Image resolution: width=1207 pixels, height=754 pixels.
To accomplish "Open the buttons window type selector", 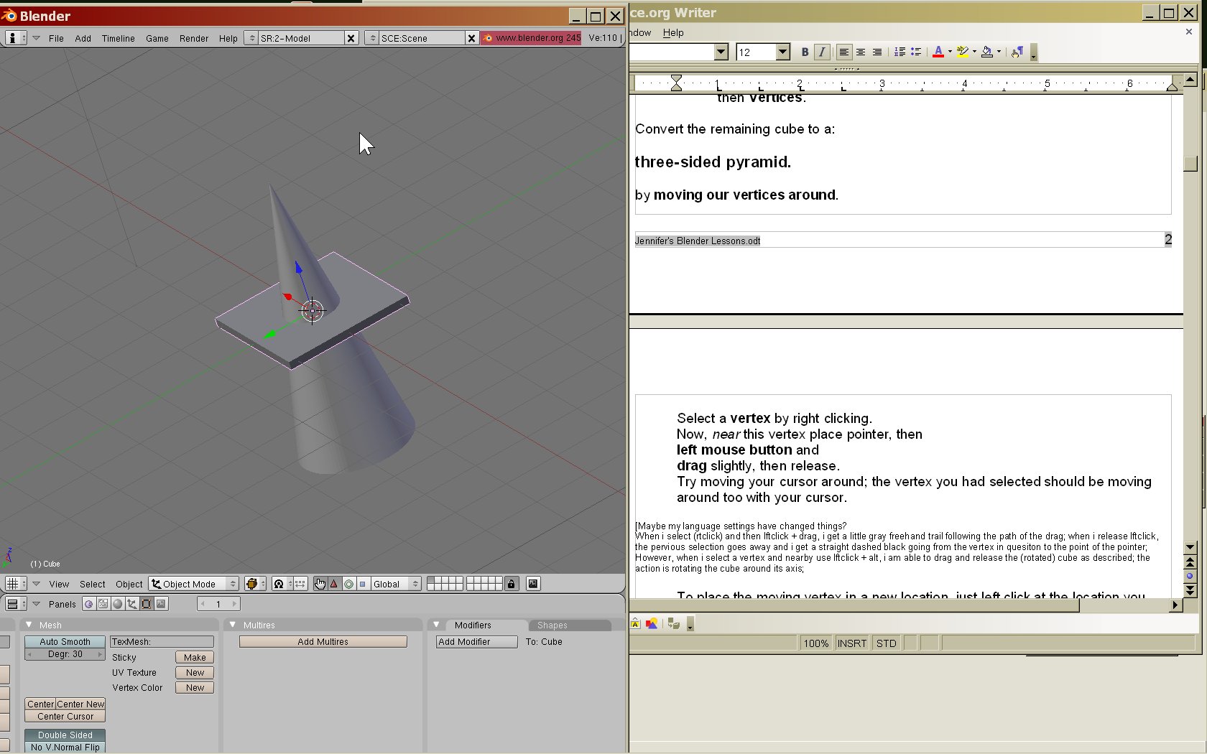I will point(16,604).
